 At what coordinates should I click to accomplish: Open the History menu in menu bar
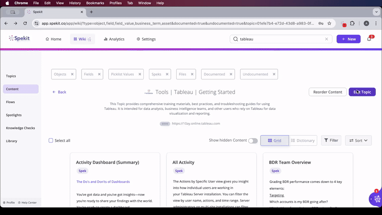pos(75,3)
